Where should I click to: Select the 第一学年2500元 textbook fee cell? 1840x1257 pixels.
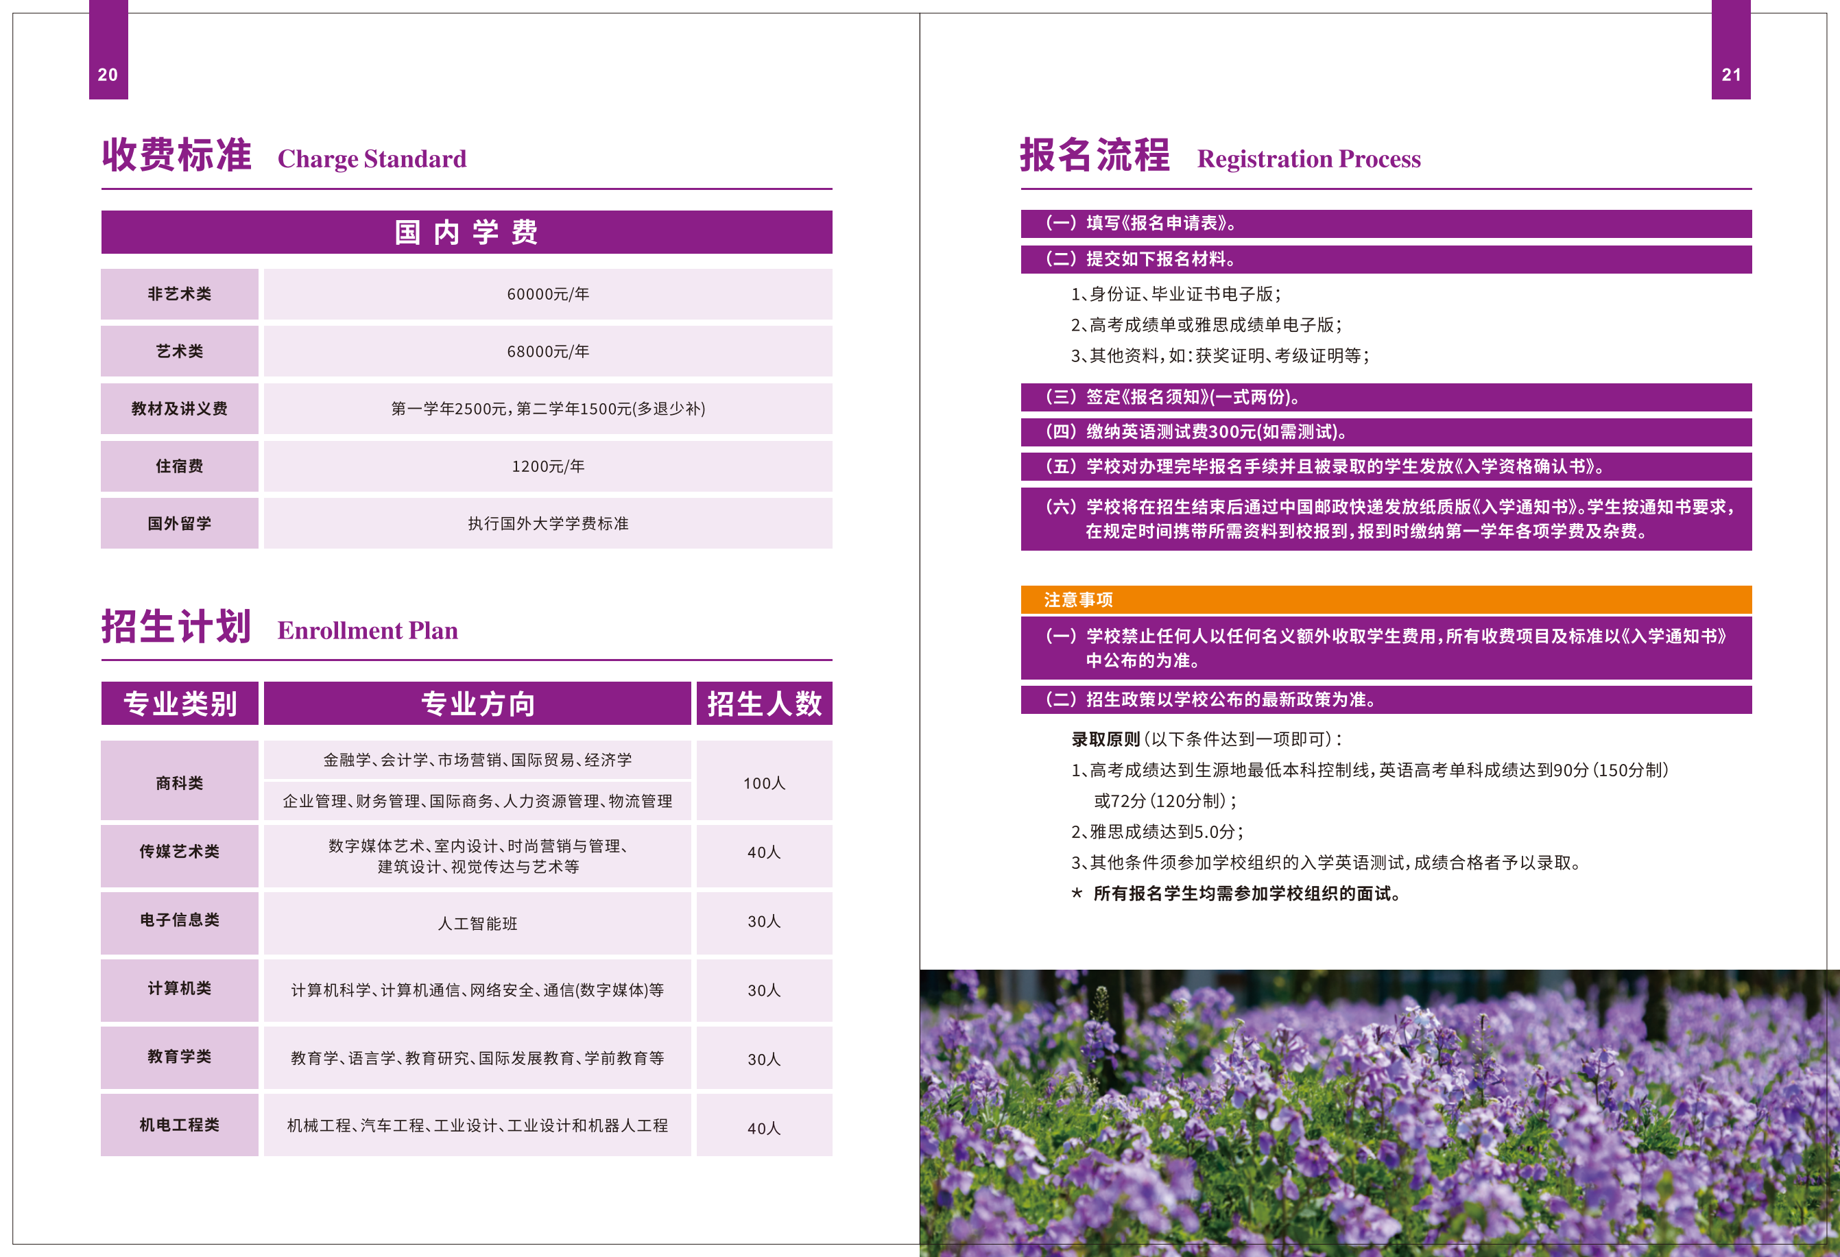click(x=548, y=409)
